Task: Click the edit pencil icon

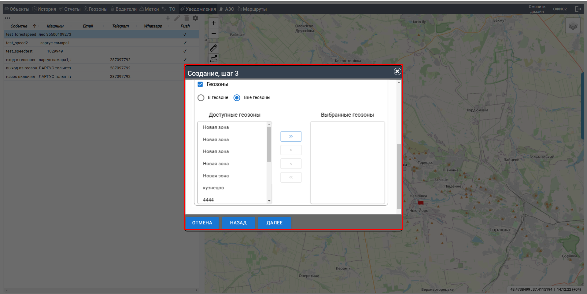Action: tap(177, 18)
